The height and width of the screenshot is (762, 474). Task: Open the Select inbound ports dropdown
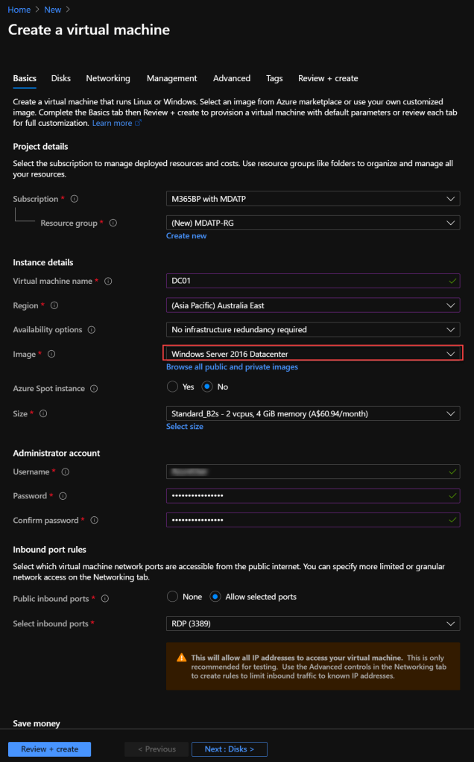click(312, 623)
